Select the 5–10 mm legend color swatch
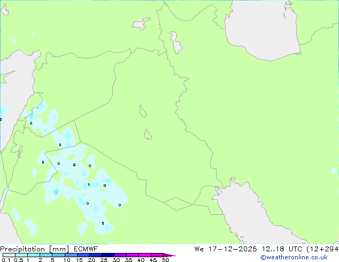The height and width of the screenshot is (262, 339). coord(58,255)
